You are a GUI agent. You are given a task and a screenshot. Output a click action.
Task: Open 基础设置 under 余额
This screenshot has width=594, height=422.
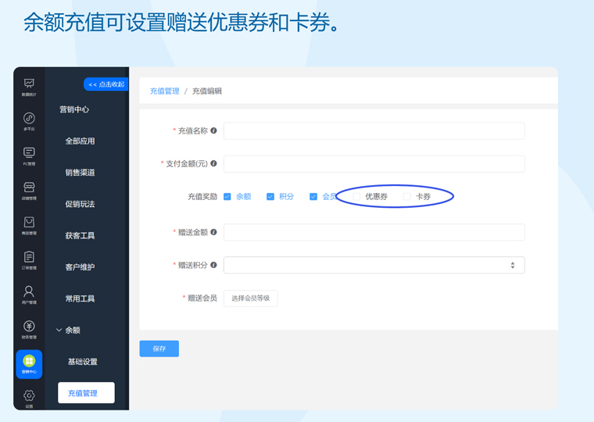[82, 362]
